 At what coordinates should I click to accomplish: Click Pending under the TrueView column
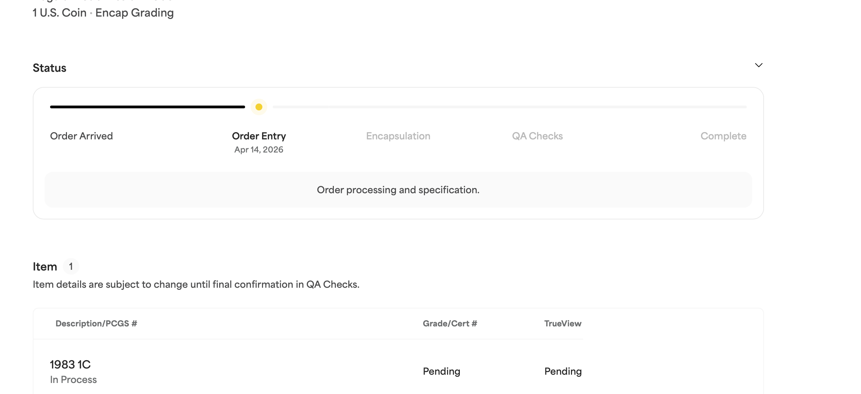[x=563, y=371]
